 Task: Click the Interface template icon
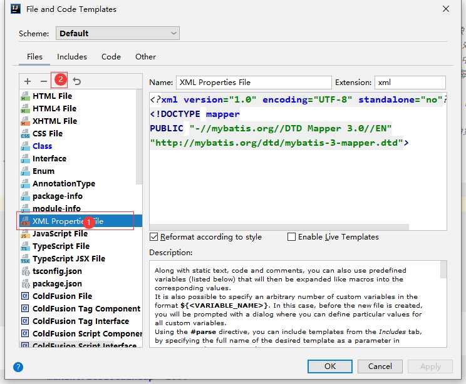click(x=25, y=158)
